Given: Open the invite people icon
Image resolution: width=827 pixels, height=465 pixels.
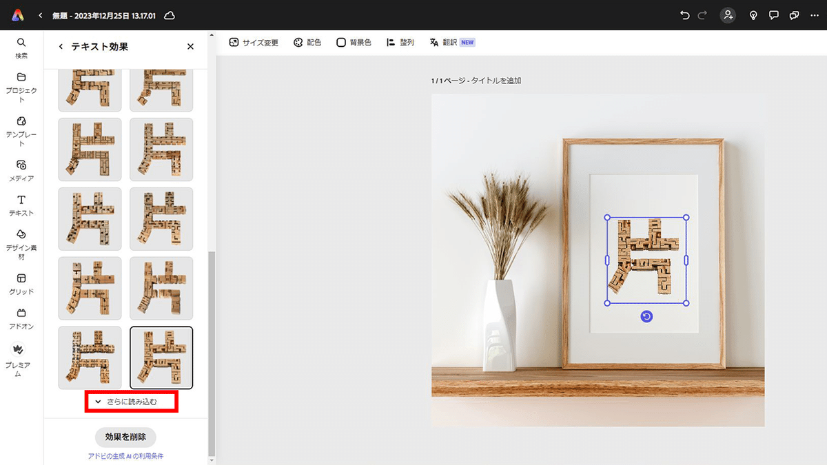Looking at the screenshot, I should pyautogui.click(x=727, y=15).
